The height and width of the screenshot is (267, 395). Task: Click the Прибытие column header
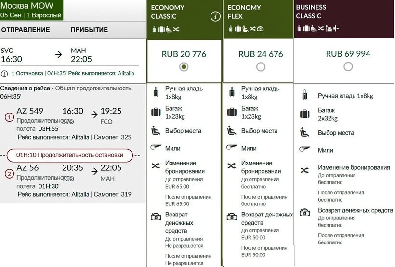[89, 30]
